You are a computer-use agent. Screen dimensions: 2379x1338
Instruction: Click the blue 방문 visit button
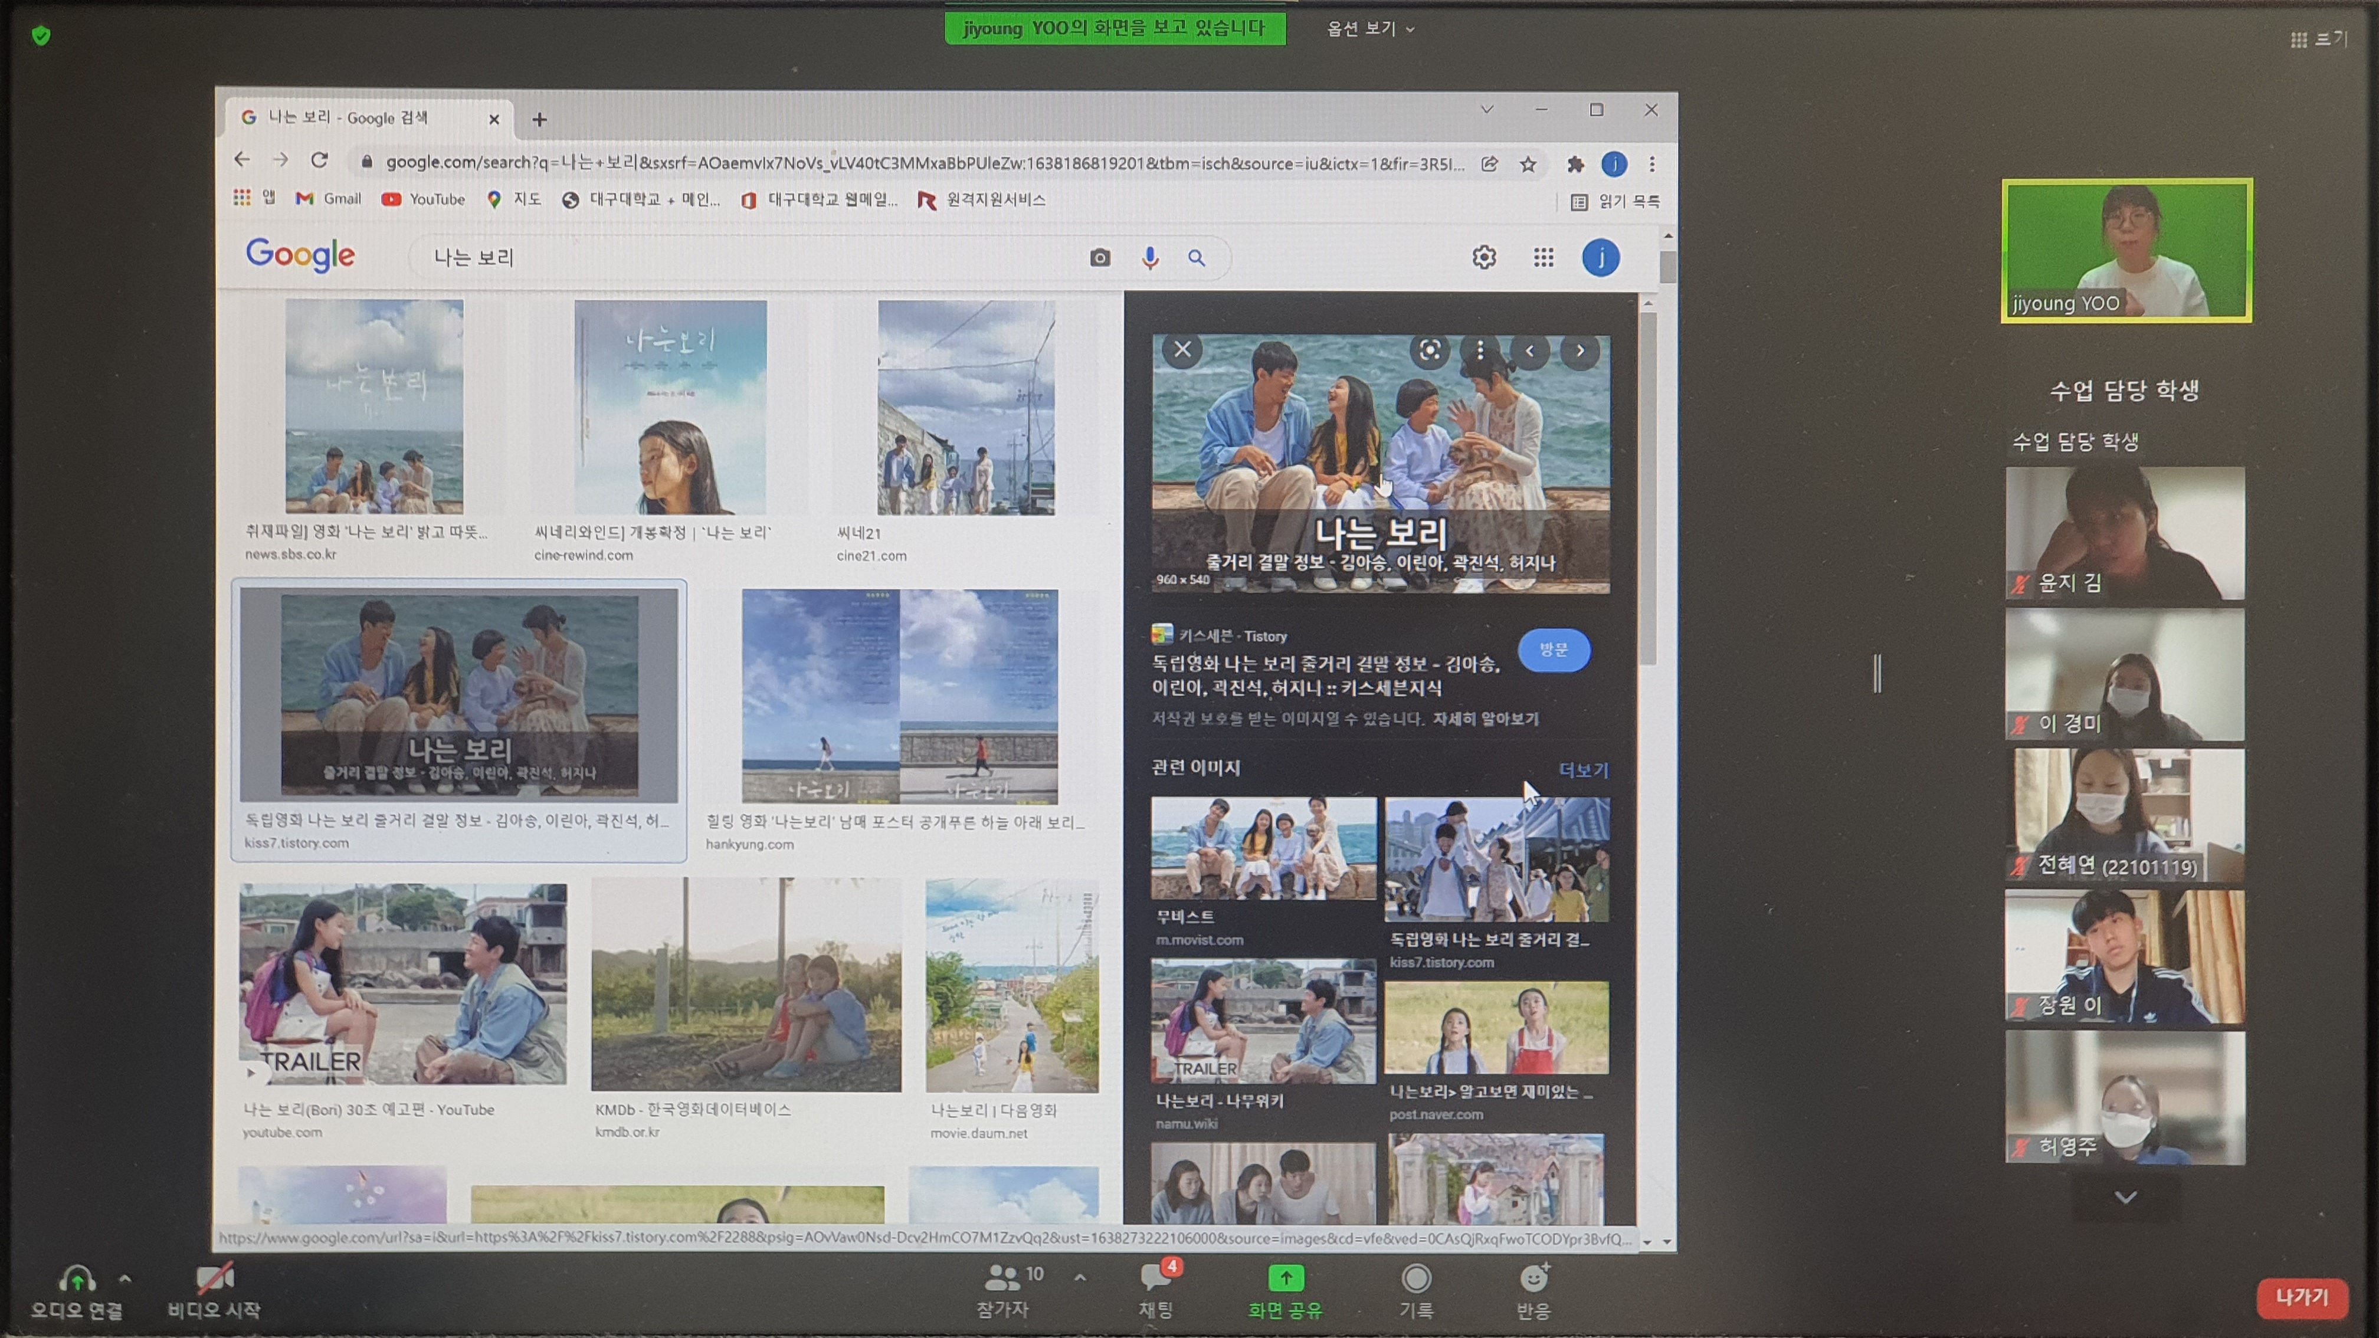pyautogui.click(x=1554, y=650)
